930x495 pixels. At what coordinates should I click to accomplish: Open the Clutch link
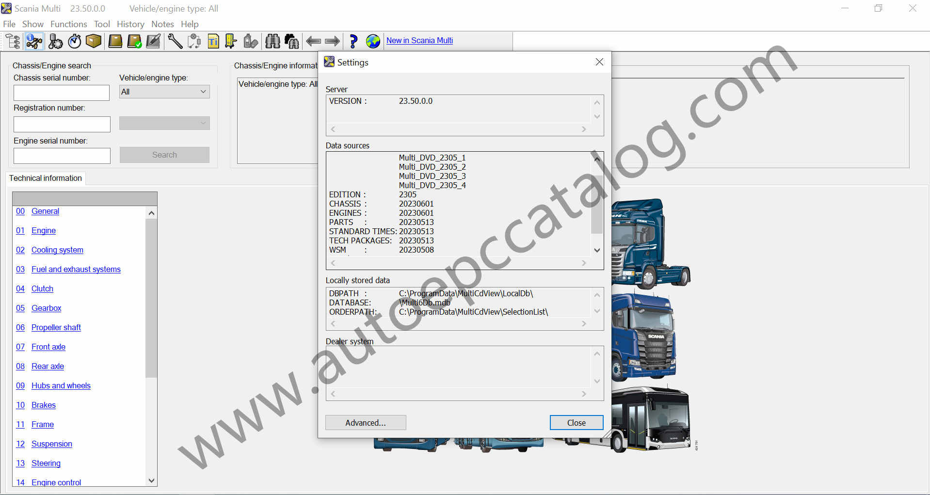click(x=42, y=288)
